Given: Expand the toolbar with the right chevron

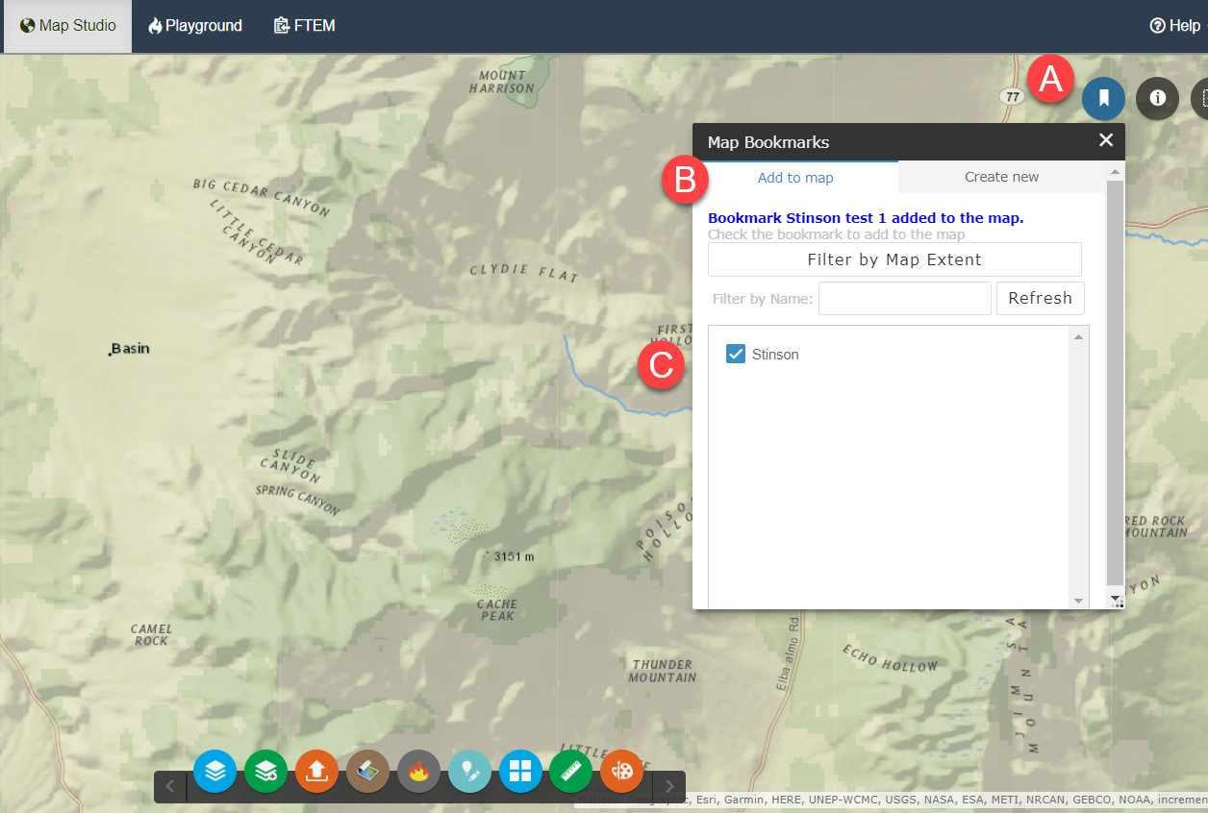Looking at the screenshot, I should pos(669,786).
